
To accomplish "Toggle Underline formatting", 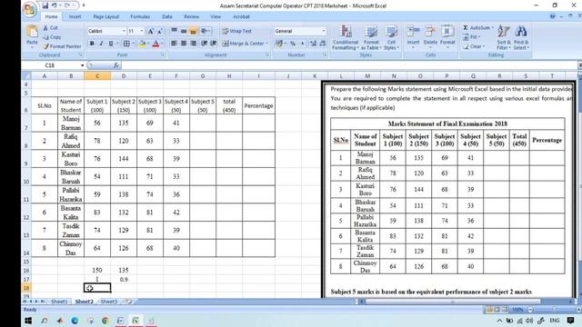I will pos(111,44).
